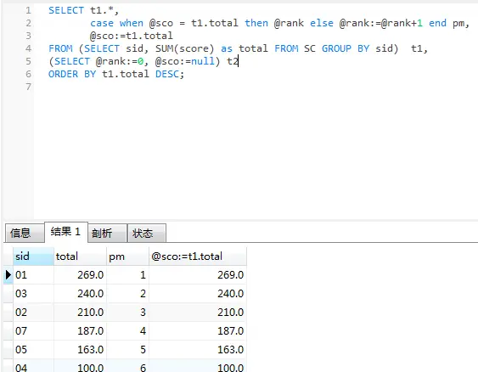Click the t2 alias in line 5

(233, 61)
